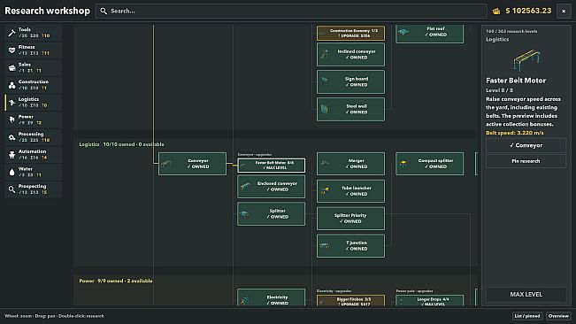Open the Automation research tab
Viewport: 576px width, 324px height.
coord(34,155)
